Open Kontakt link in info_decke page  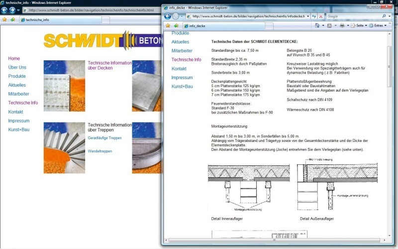[x=179, y=69]
